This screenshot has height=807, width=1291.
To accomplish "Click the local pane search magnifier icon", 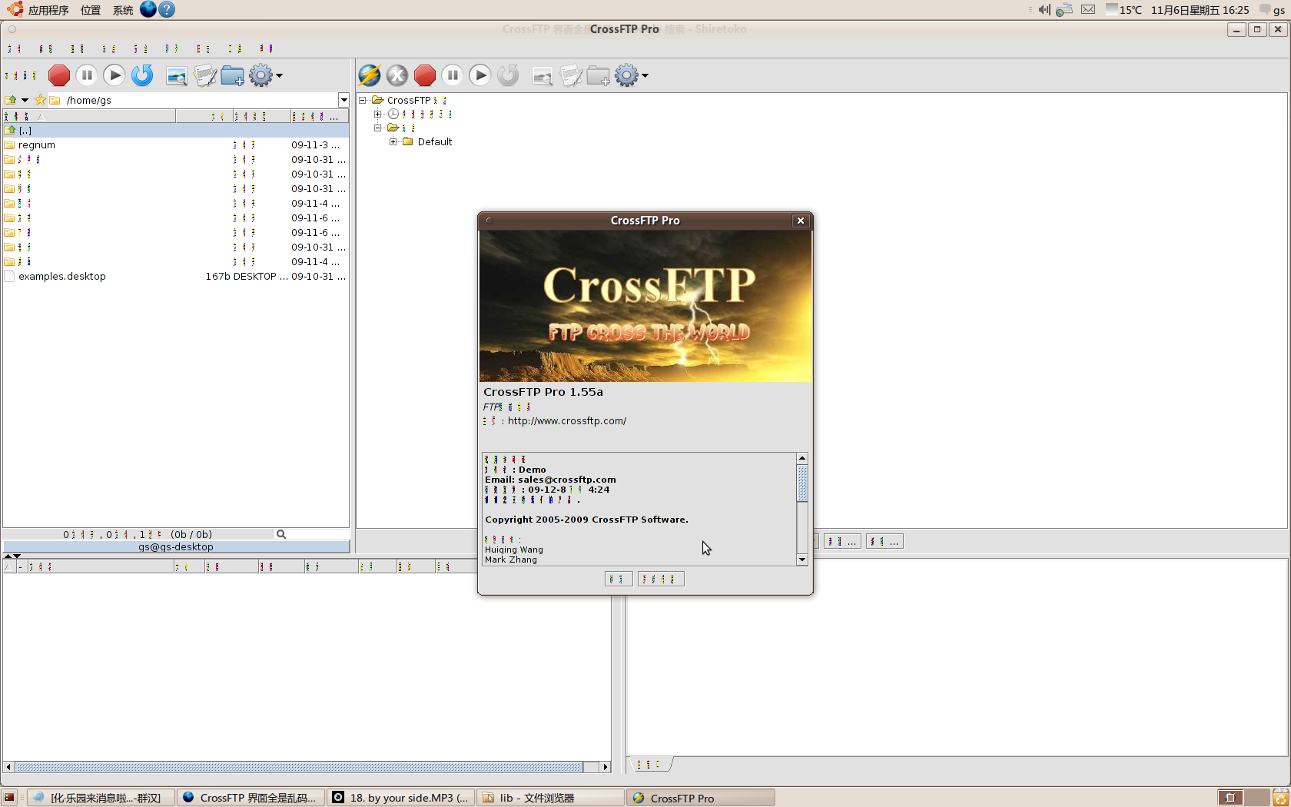I will click(281, 534).
